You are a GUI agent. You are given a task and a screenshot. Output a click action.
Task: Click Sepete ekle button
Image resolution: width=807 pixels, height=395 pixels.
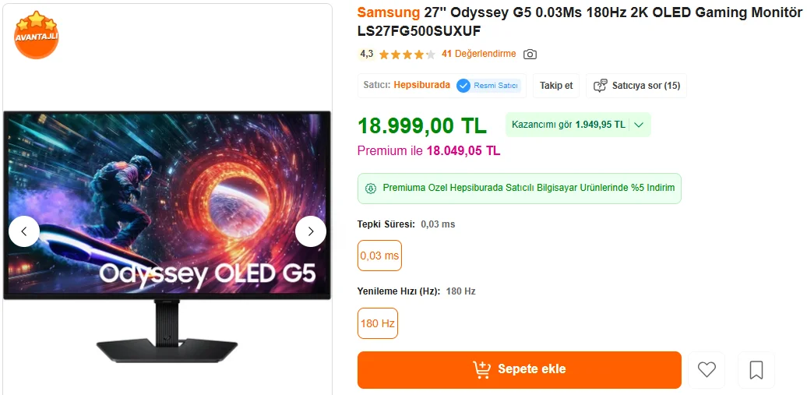click(x=520, y=370)
